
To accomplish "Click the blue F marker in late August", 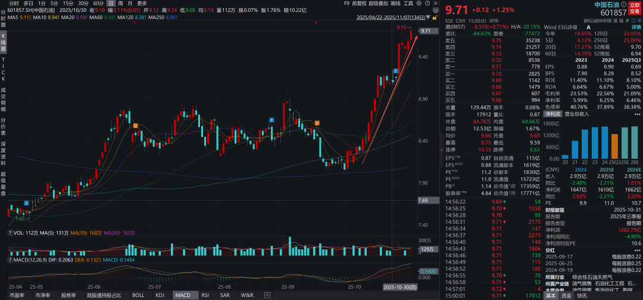I will pos(271,120).
